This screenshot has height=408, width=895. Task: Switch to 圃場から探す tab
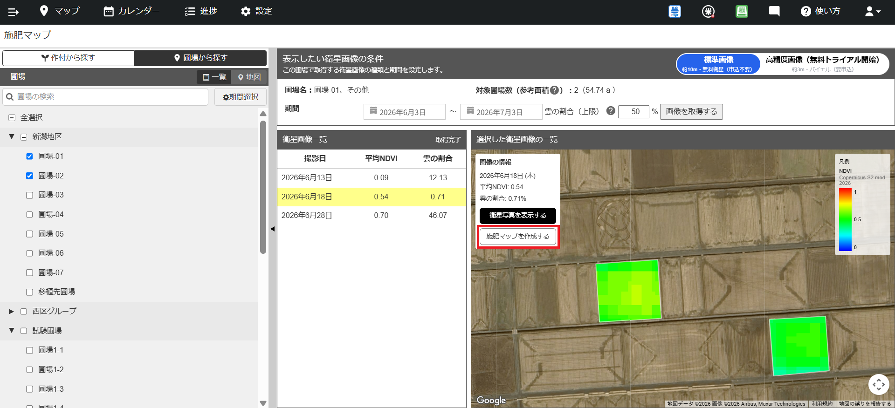(200, 58)
